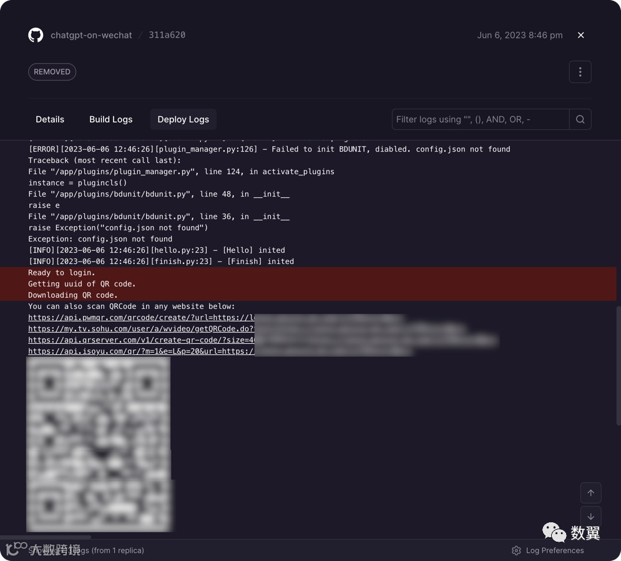
Task: Click the '[Hello] inited' log line
Action: click(157, 250)
